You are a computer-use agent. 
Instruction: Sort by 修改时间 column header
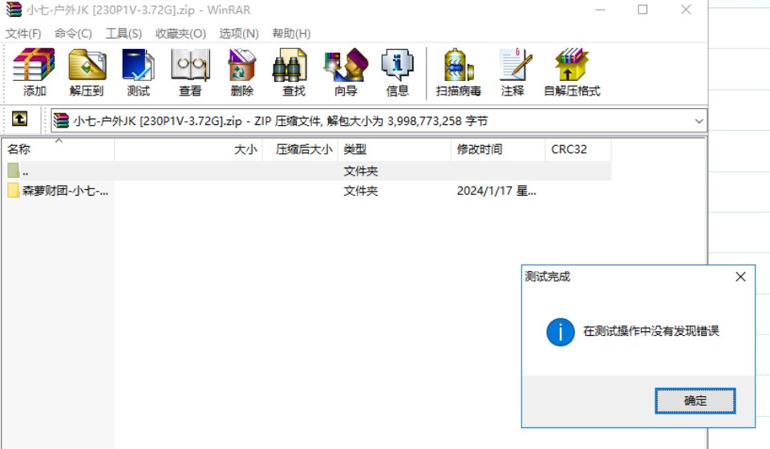click(498, 149)
